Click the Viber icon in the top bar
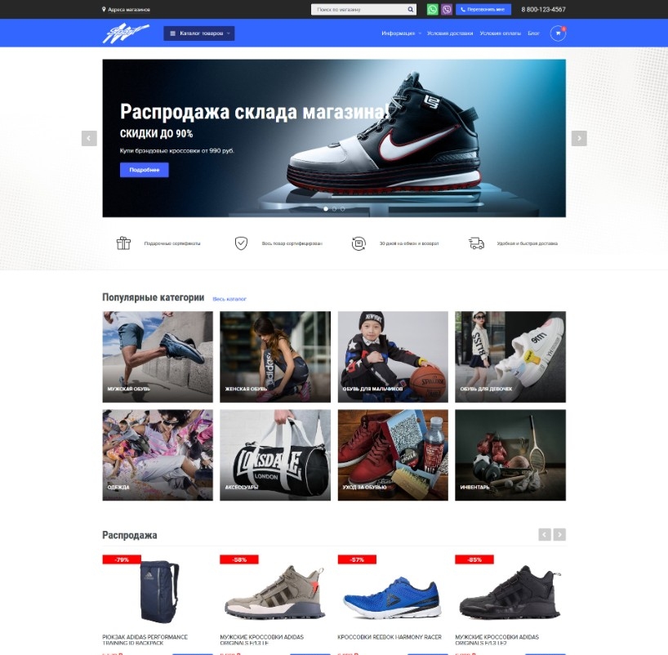668x655 pixels. click(x=446, y=9)
